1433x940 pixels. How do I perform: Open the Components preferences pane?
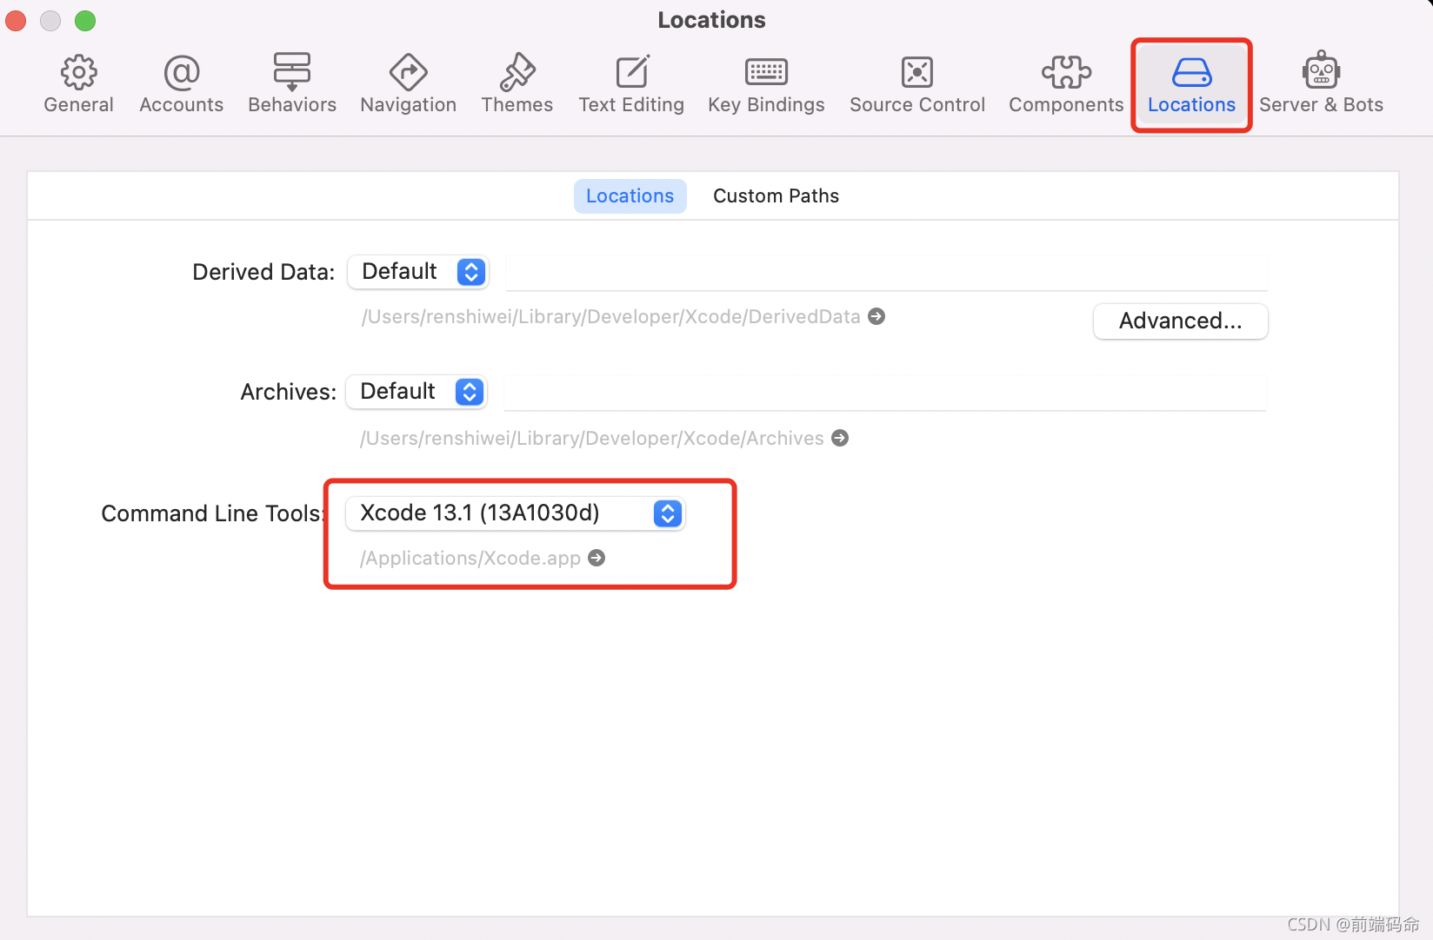pyautogui.click(x=1066, y=84)
